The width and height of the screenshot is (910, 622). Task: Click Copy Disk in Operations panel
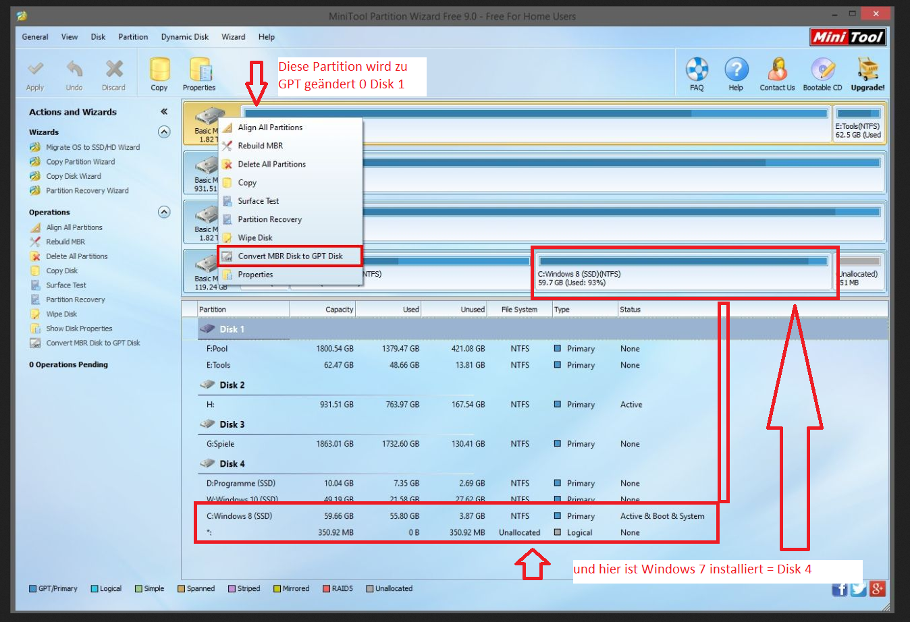coord(62,271)
